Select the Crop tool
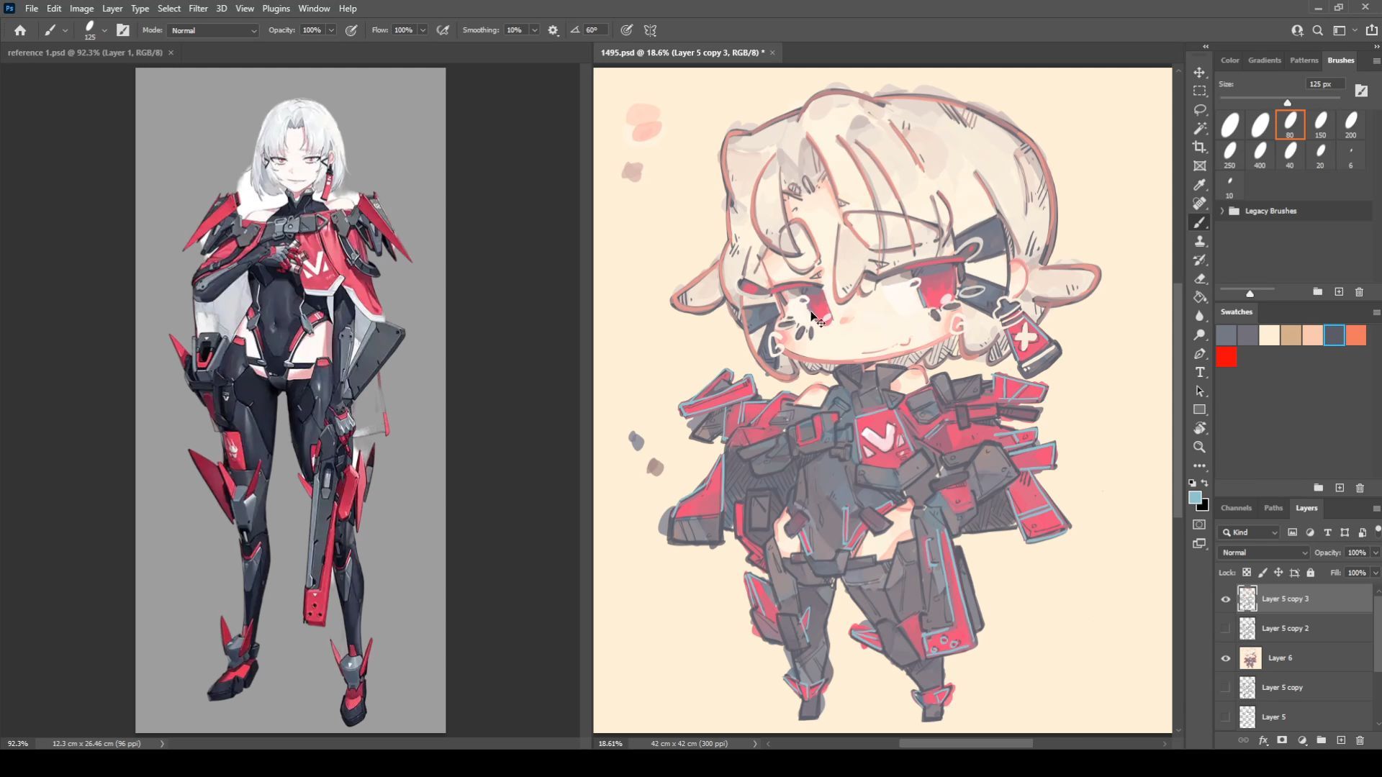 (x=1199, y=147)
